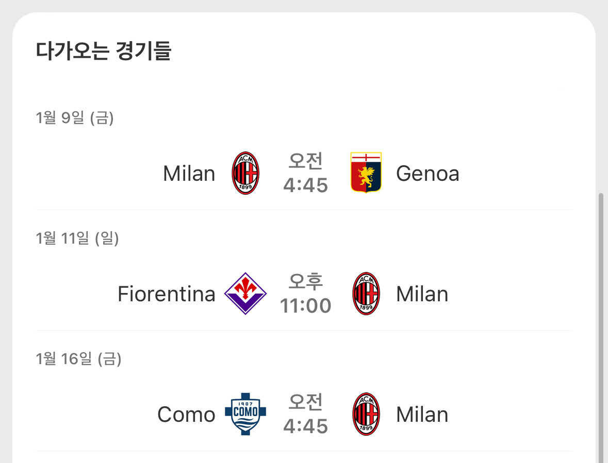Viewport: 608px width, 463px height.
Task: Click the AC Milan crest beside Genoa's match time
Action: [245, 173]
